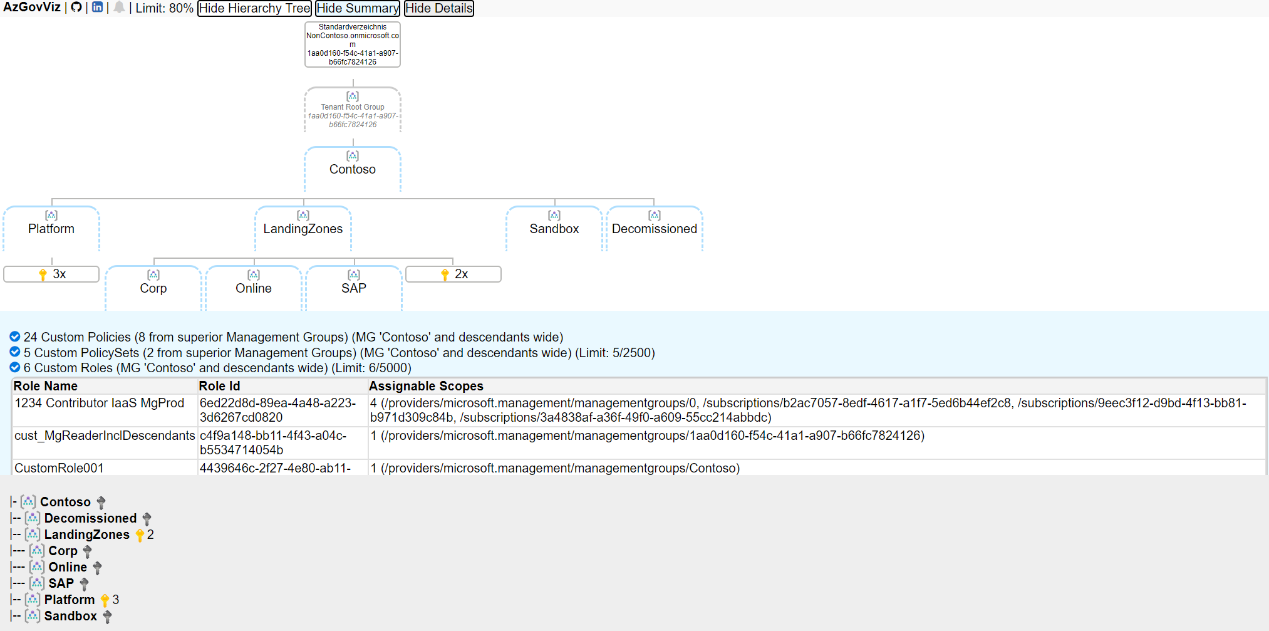
Task: Select the 'cust_MgReaderInclDescendants' cell
Action: 105,443
